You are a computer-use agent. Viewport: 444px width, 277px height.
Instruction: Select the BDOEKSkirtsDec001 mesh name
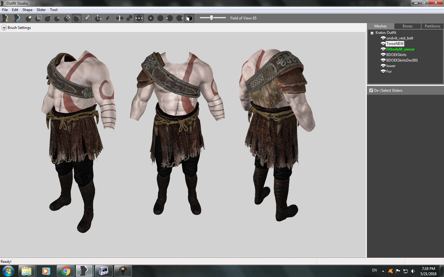(x=402, y=60)
